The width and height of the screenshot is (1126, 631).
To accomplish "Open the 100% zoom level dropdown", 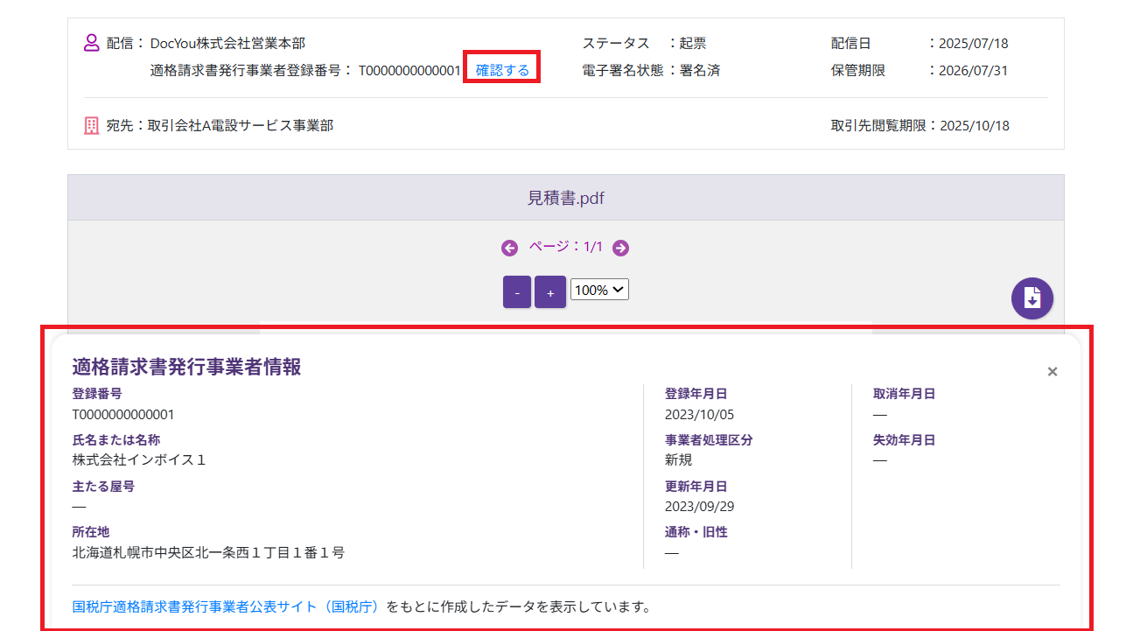I will (x=599, y=290).
